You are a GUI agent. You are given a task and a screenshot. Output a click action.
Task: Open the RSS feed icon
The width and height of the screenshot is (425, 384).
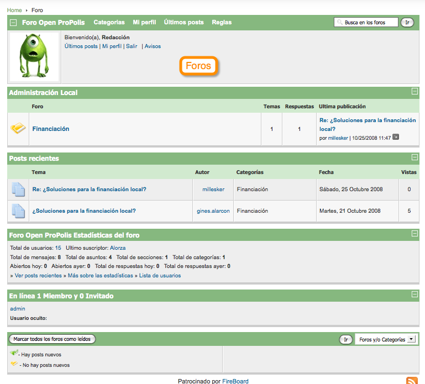(412, 381)
